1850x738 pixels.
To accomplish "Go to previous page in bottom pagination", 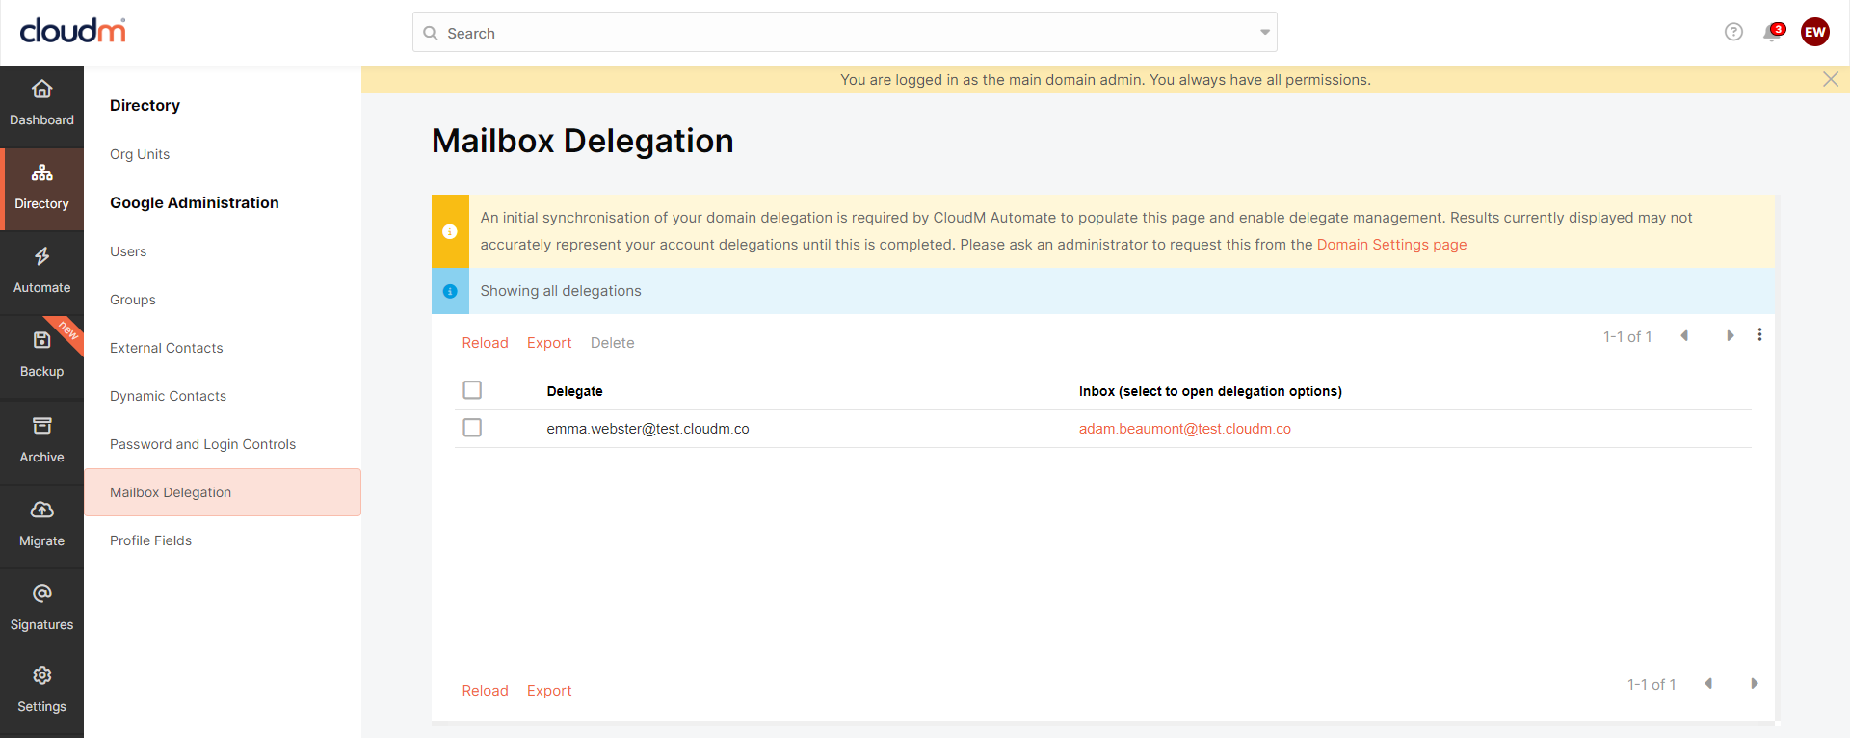I will click(1708, 684).
